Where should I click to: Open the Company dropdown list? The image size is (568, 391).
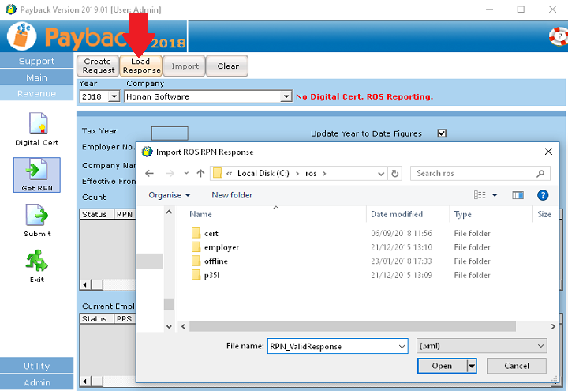click(x=286, y=97)
